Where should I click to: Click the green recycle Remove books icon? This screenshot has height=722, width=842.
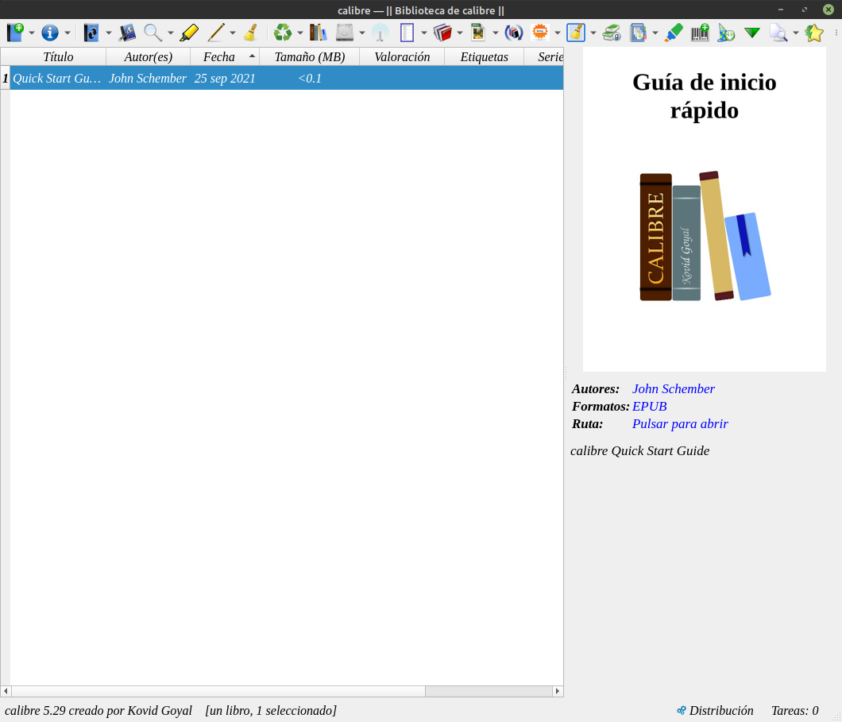click(283, 33)
